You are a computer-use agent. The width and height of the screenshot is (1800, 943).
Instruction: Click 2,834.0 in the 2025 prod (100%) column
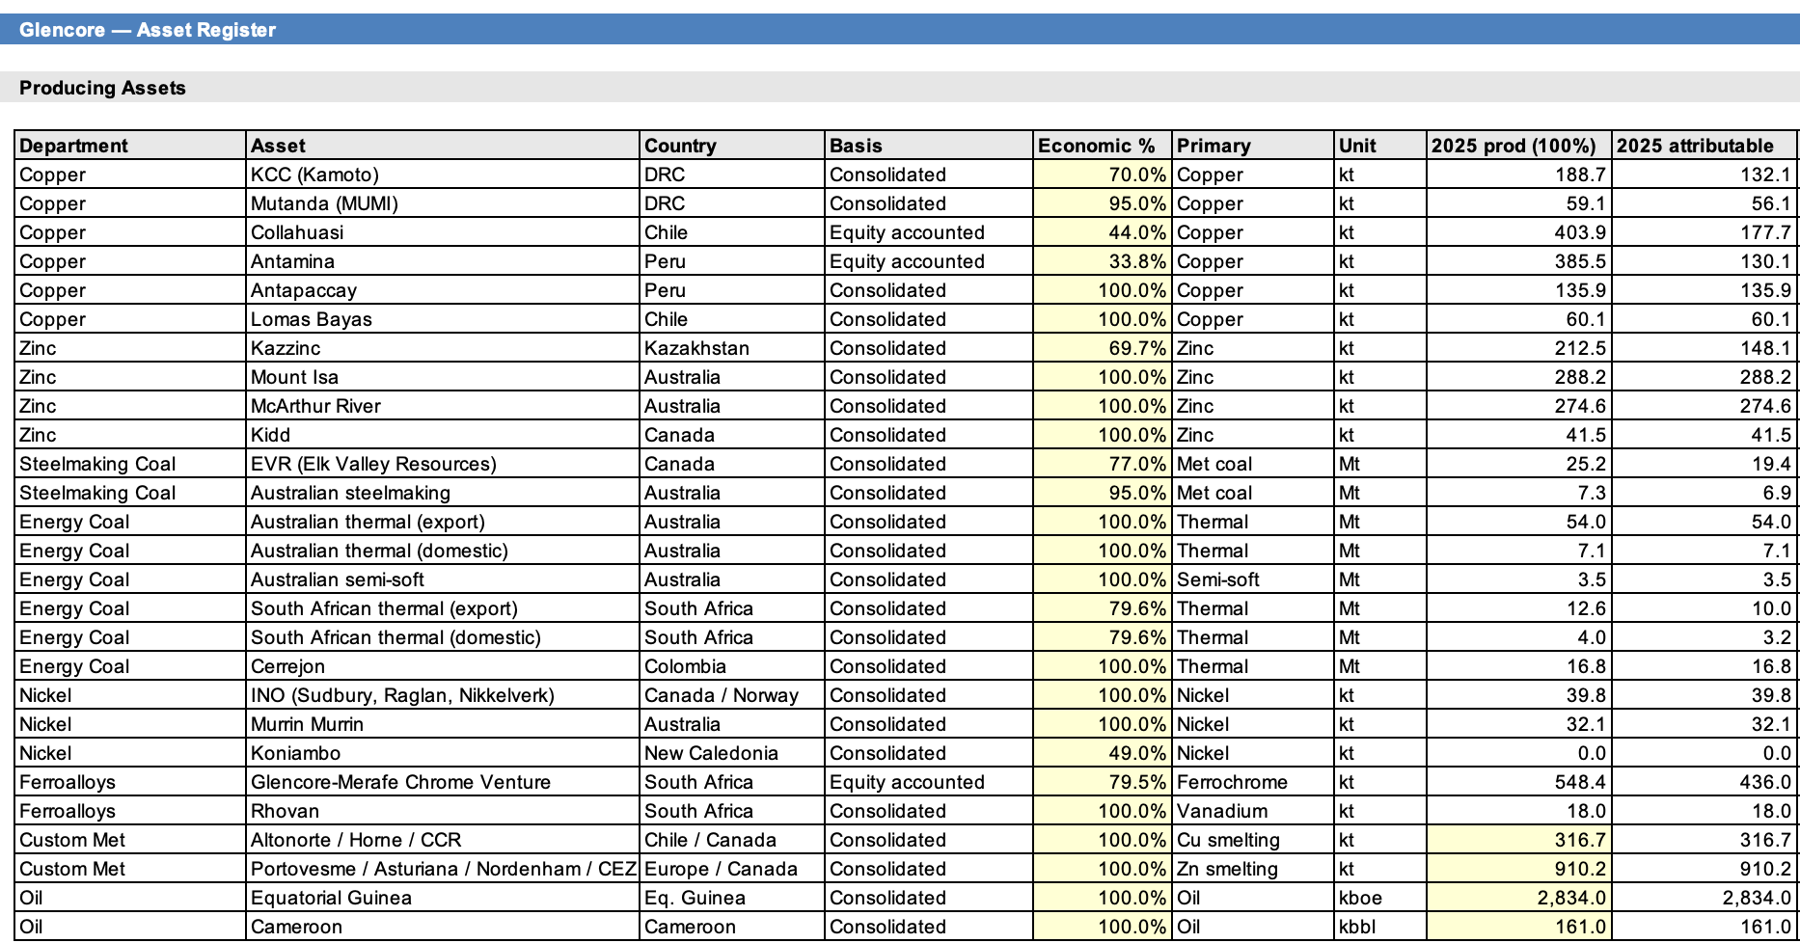point(1519,898)
